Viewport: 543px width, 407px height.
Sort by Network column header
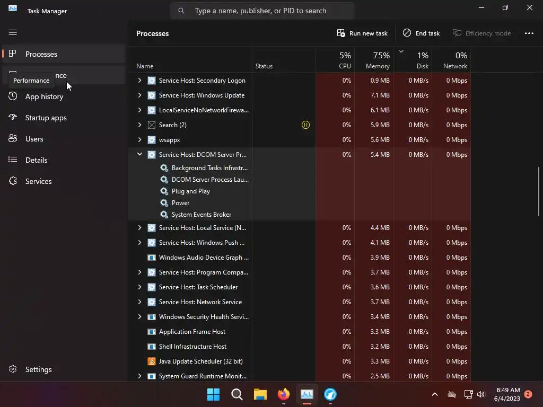(452, 60)
